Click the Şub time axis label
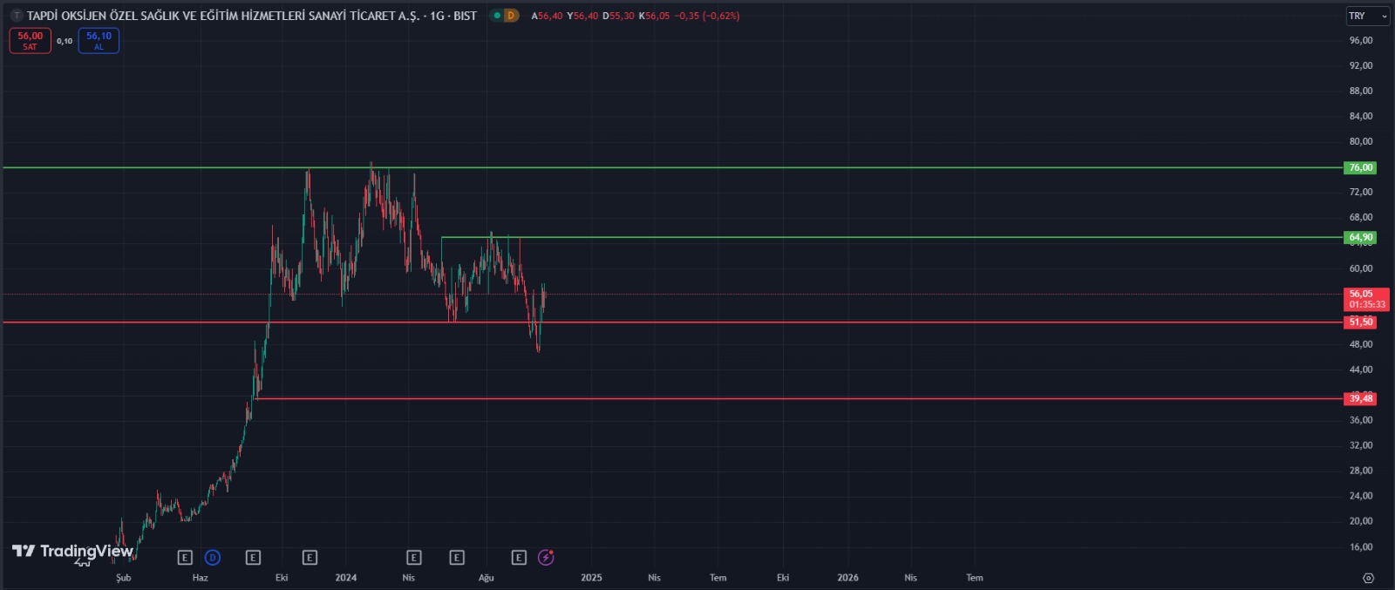Image resolution: width=1395 pixels, height=590 pixels. (124, 578)
